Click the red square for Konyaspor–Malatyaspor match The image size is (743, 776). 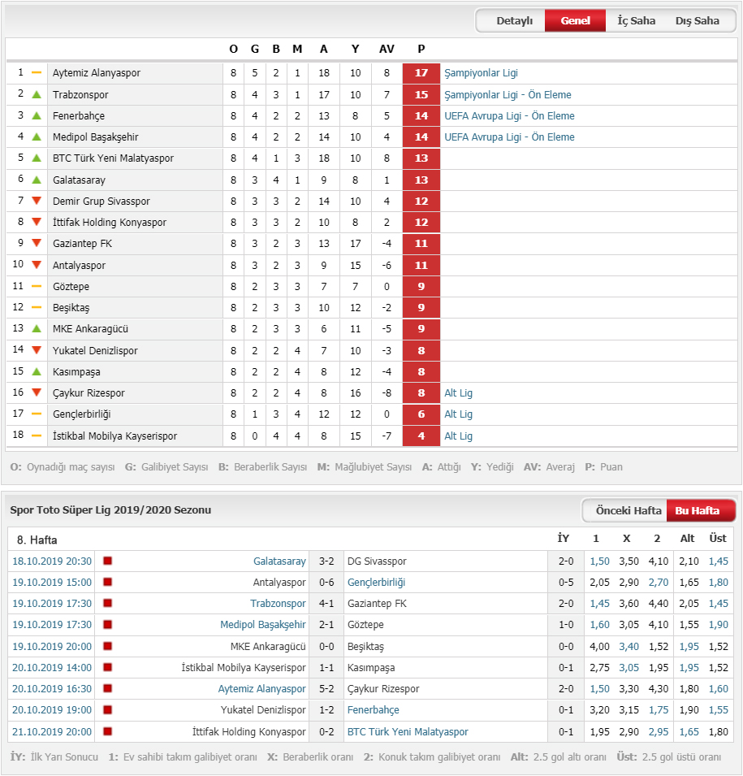point(107,731)
